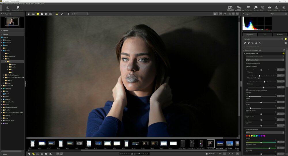Zoom in with the magnifier plus icon
Screen dimensions: 288x156
point(237,14)
